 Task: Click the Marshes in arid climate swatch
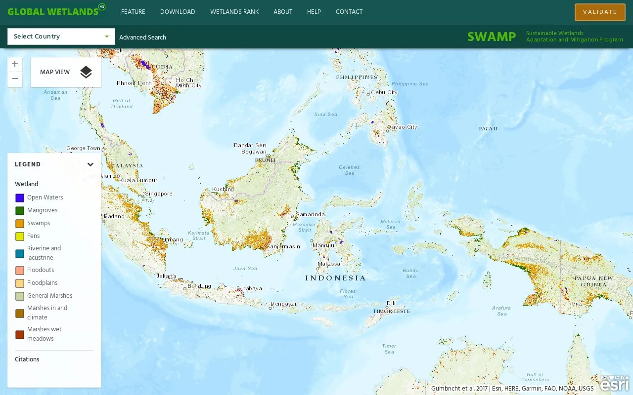20,314
